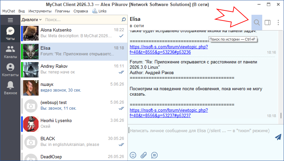The width and height of the screenshot is (284, 161).
Task: Click the BLACK placeholder avatar
Action: [31, 142]
